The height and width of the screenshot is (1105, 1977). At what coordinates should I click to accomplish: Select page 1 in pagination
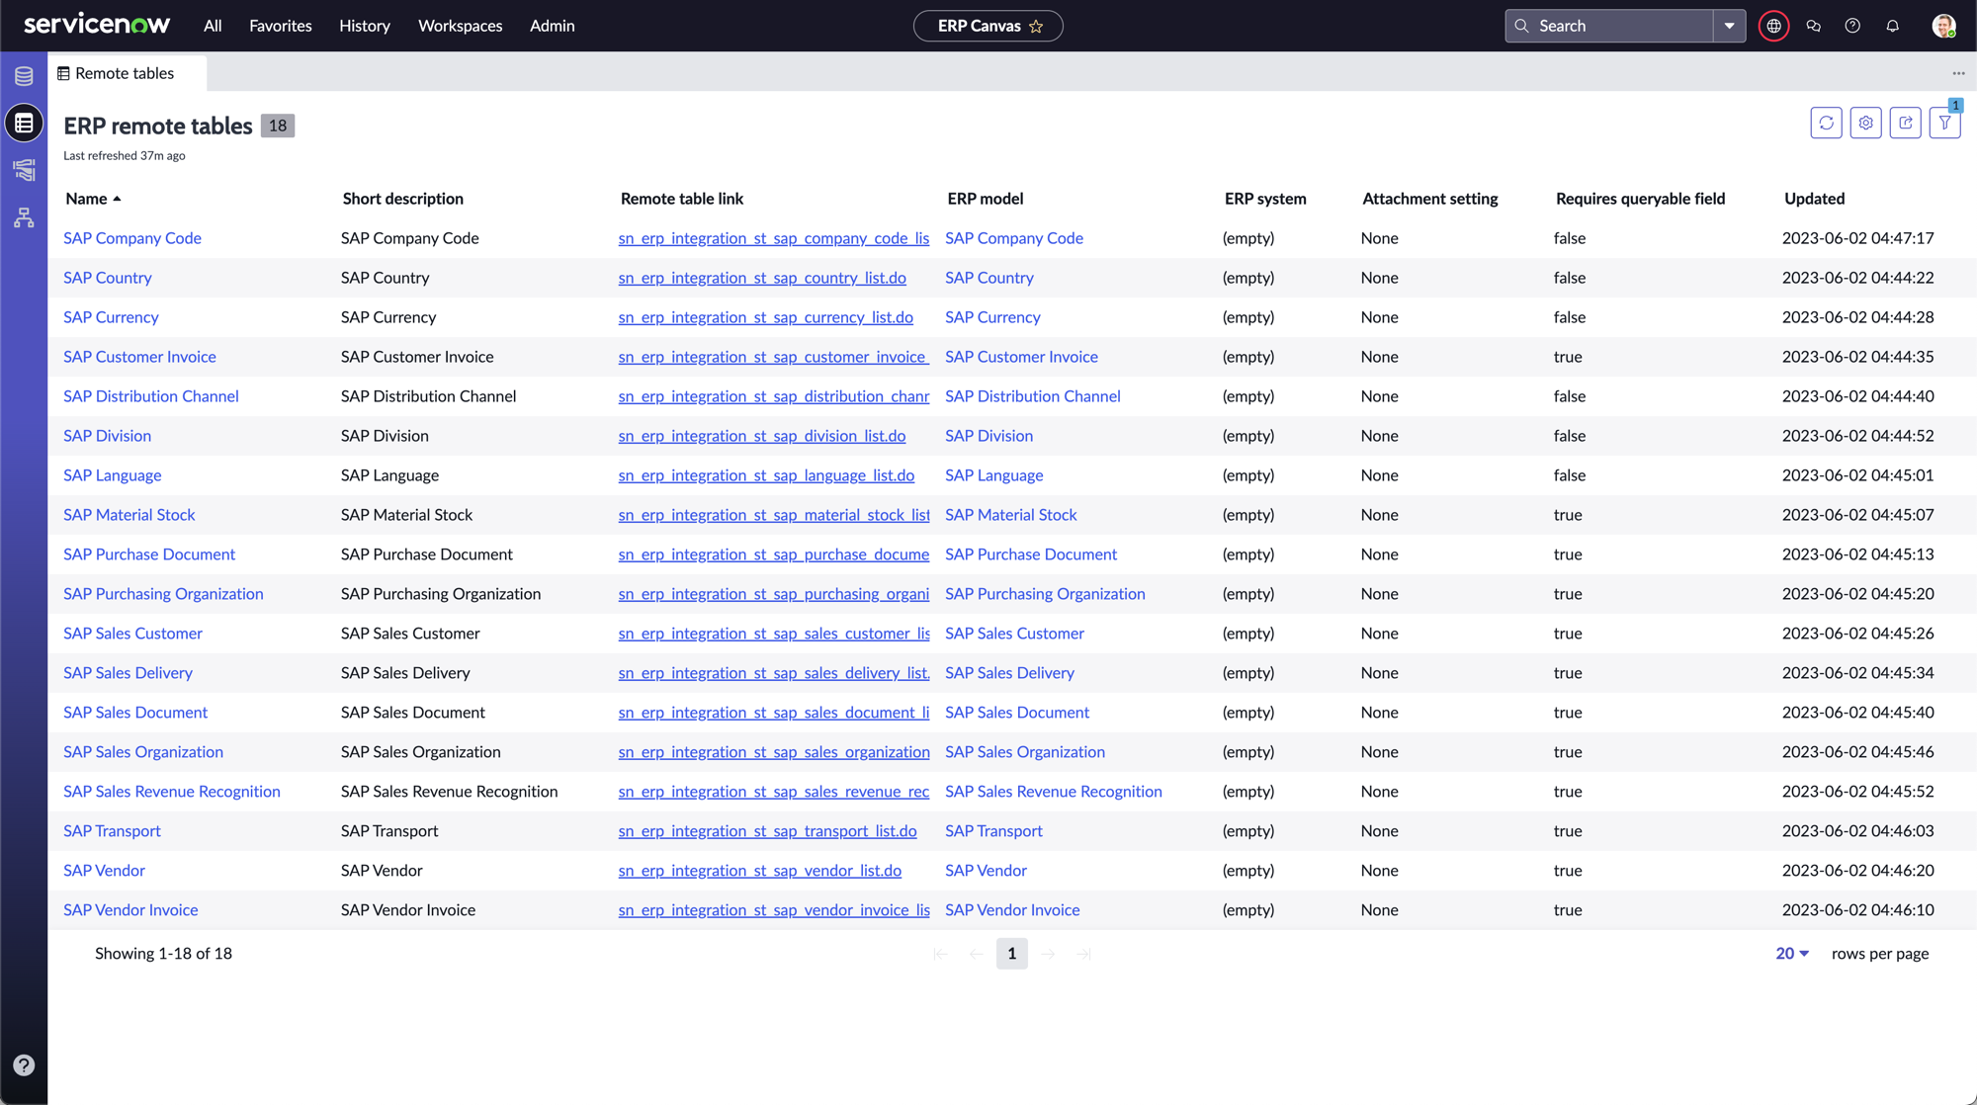1011,954
